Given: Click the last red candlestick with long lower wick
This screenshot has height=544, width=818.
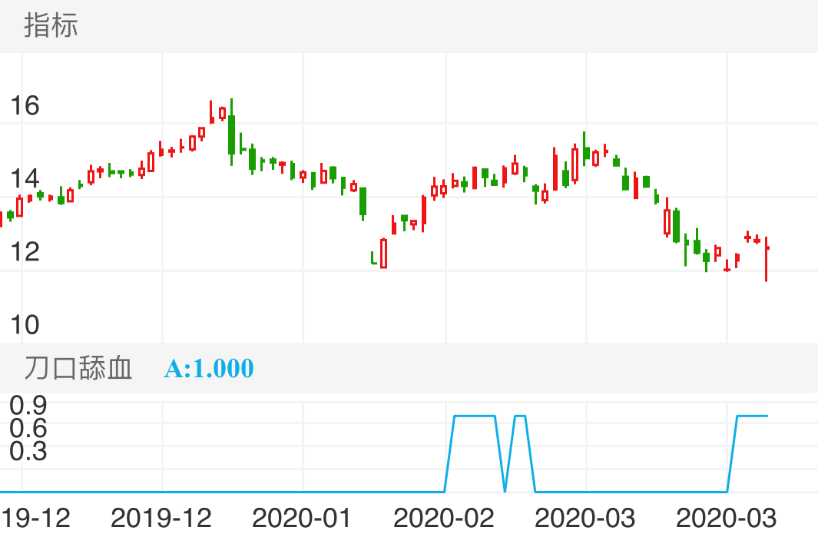Looking at the screenshot, I should pyautogui.click(x=766, y=259).
